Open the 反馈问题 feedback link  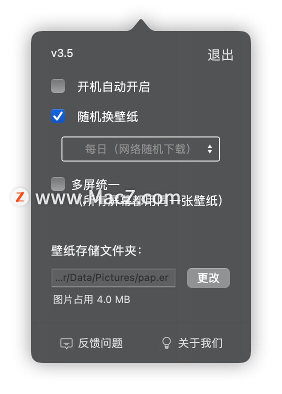point(100,343)
